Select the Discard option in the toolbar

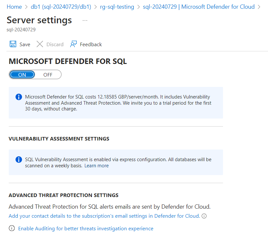pos(50,44)
